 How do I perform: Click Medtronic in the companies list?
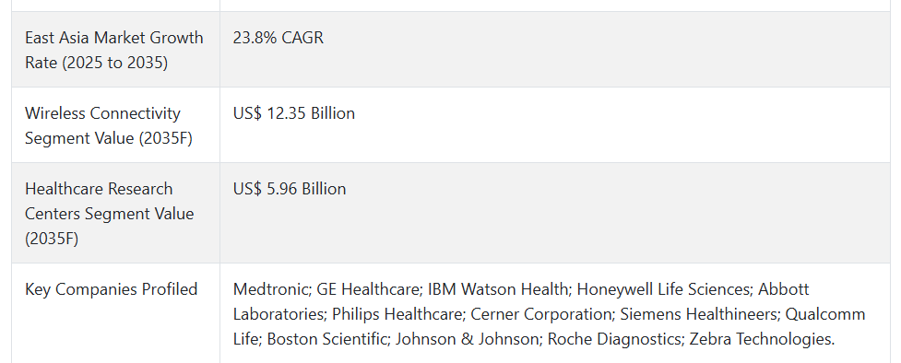[x=270, y=289]
